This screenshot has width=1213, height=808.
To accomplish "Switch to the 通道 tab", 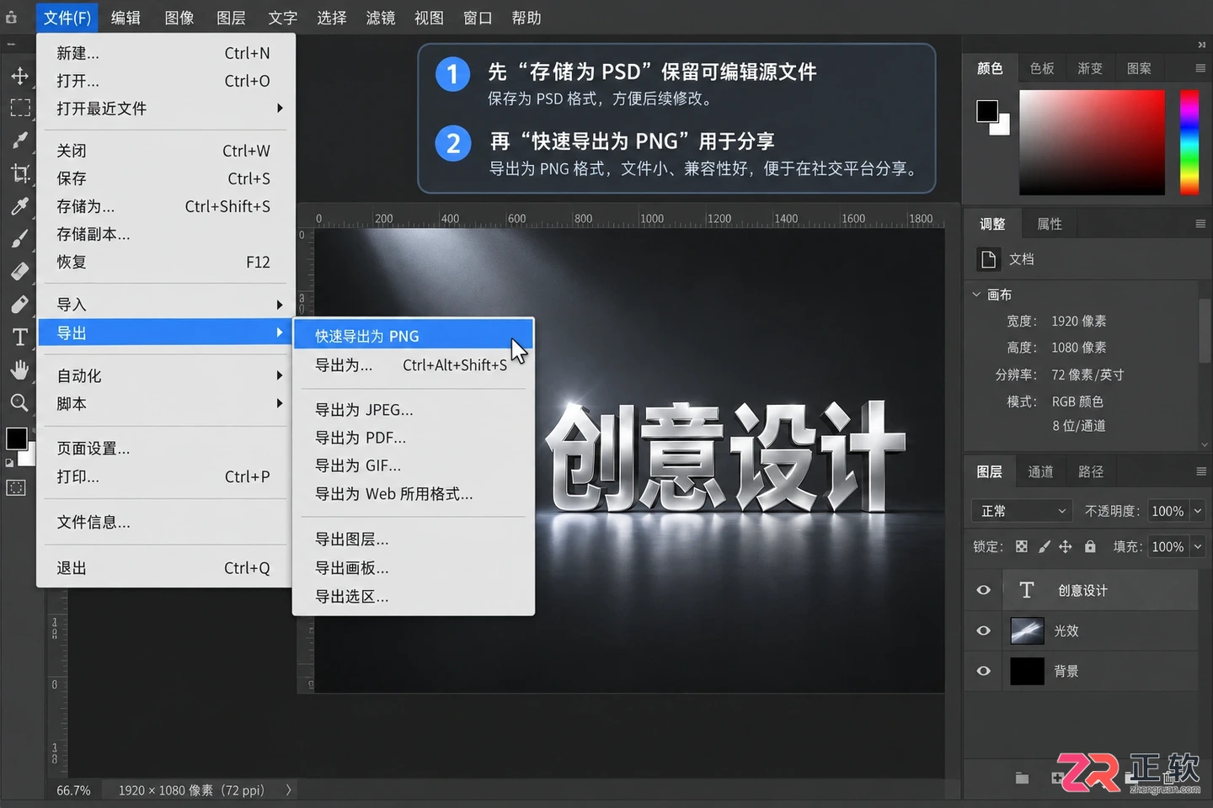I will pyautogui.click(x=1040, y=471).
